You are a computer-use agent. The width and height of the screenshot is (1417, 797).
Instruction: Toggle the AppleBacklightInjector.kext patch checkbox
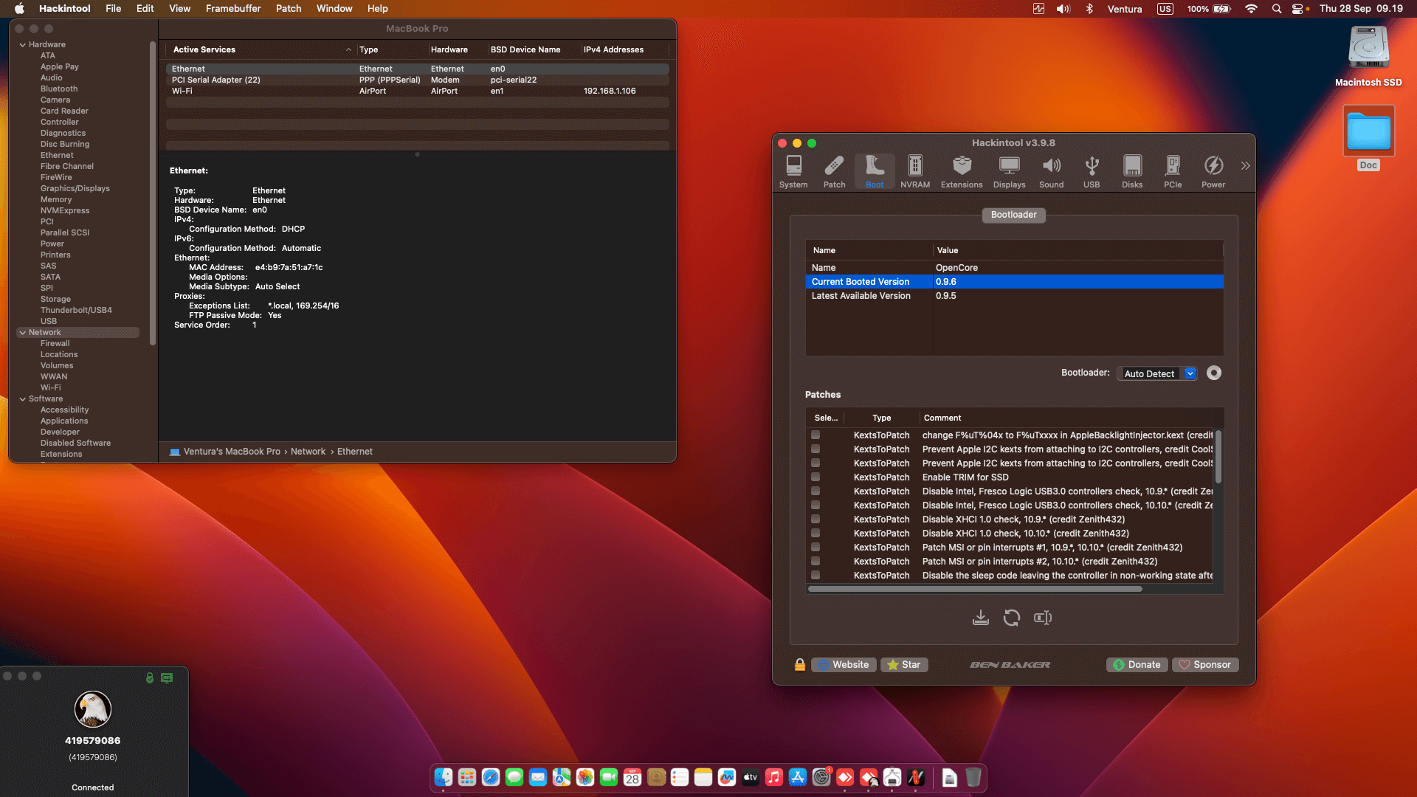(815, 435)
